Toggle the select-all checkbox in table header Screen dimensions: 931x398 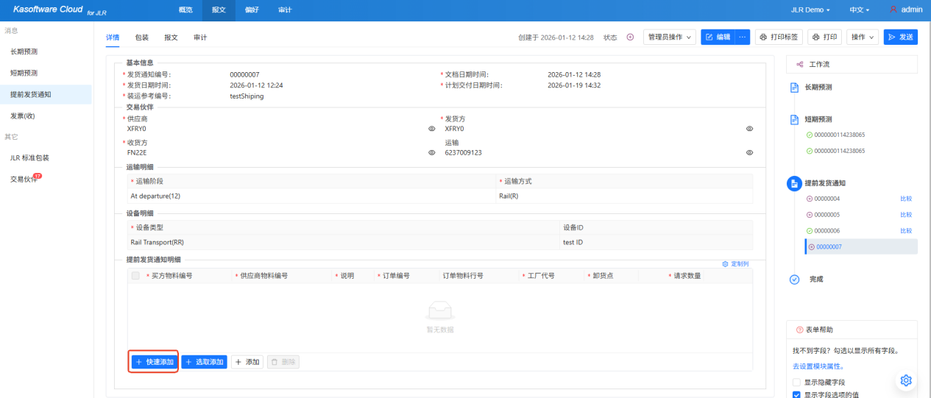coord(135,276)
